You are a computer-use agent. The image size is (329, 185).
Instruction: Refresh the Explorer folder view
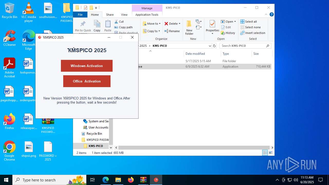pyautogui.click(x=214, y=46)
